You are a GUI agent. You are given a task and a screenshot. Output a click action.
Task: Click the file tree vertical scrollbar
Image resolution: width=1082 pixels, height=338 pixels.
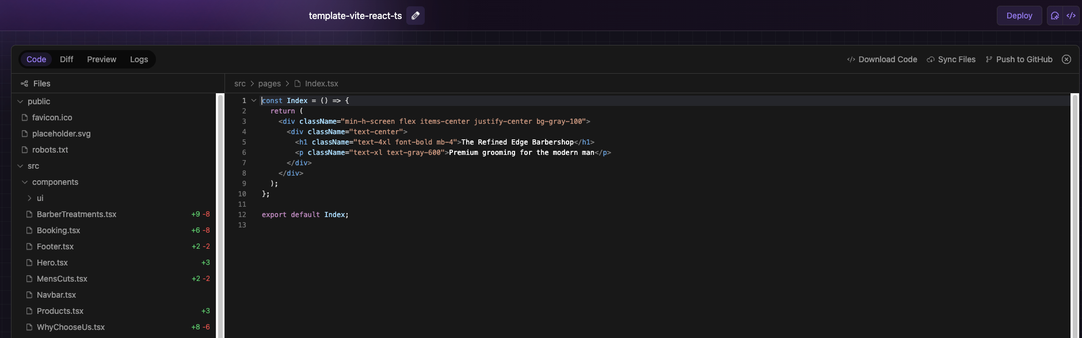220,216
